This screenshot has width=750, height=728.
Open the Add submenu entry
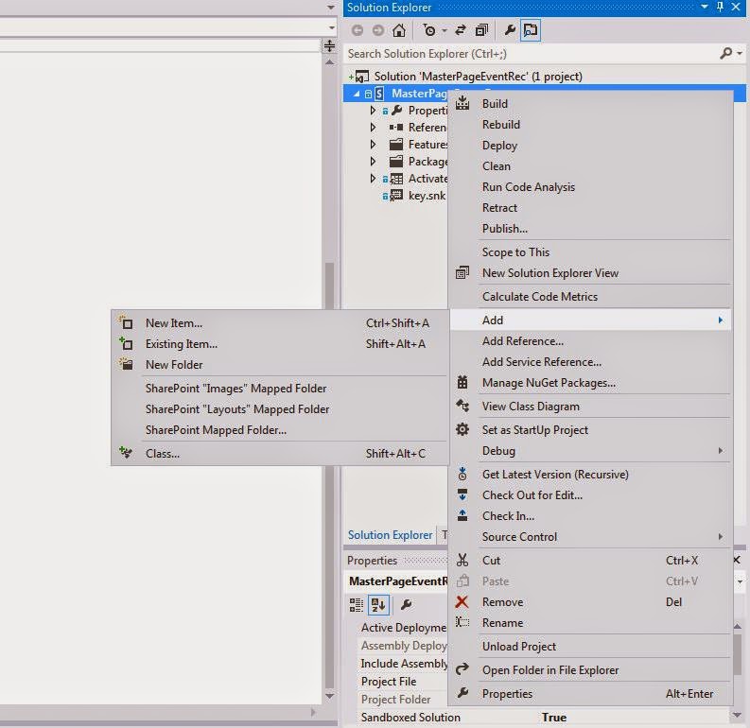pos(590,320)
